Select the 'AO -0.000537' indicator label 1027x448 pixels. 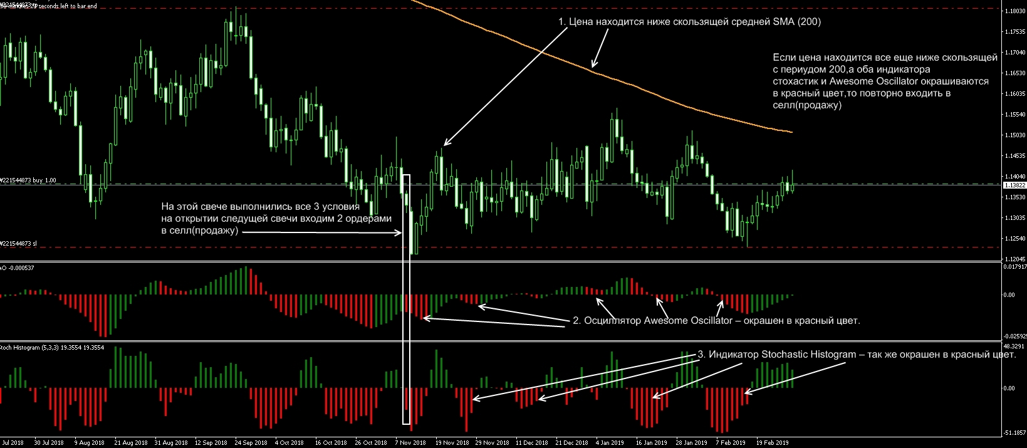tap(18, 268)
